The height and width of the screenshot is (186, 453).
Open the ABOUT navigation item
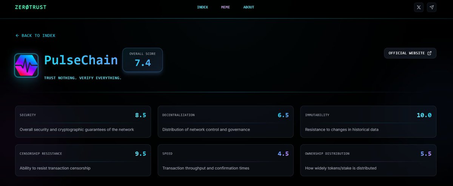(x=249, y=7)
